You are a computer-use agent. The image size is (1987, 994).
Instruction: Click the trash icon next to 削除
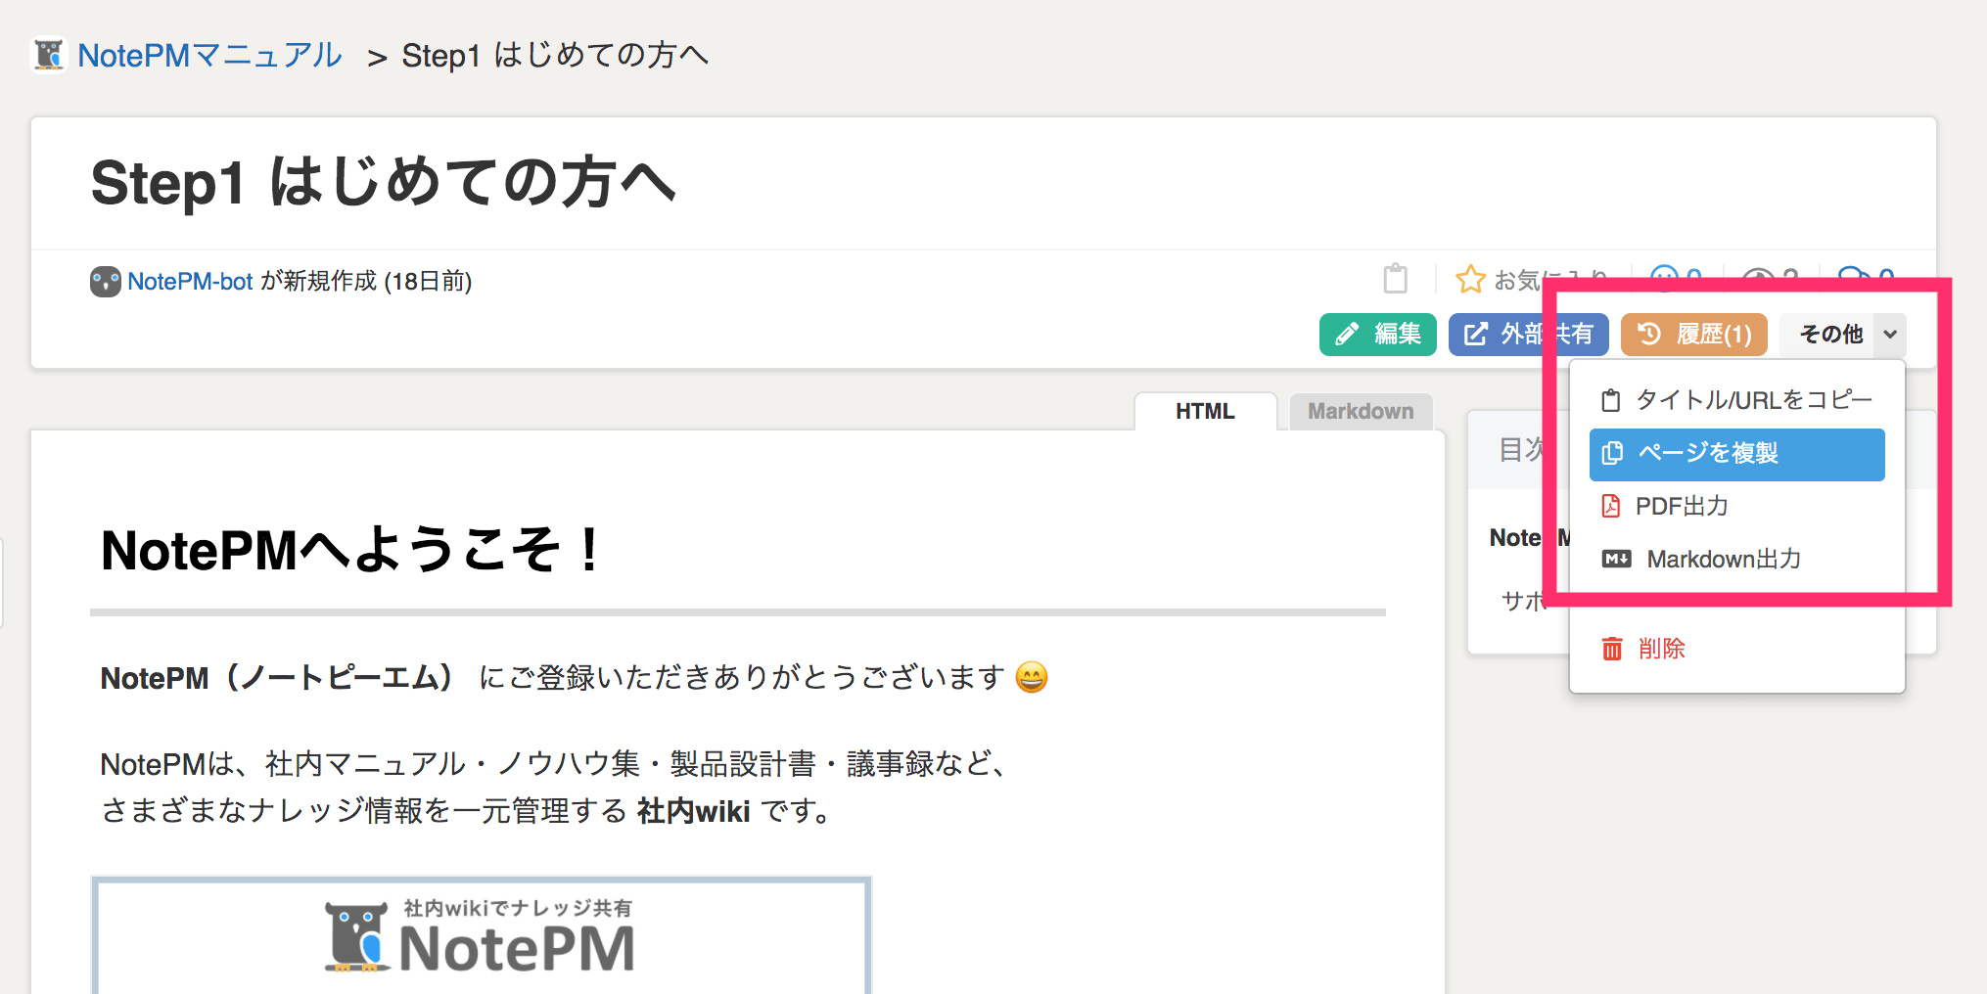click(1613, 648)
